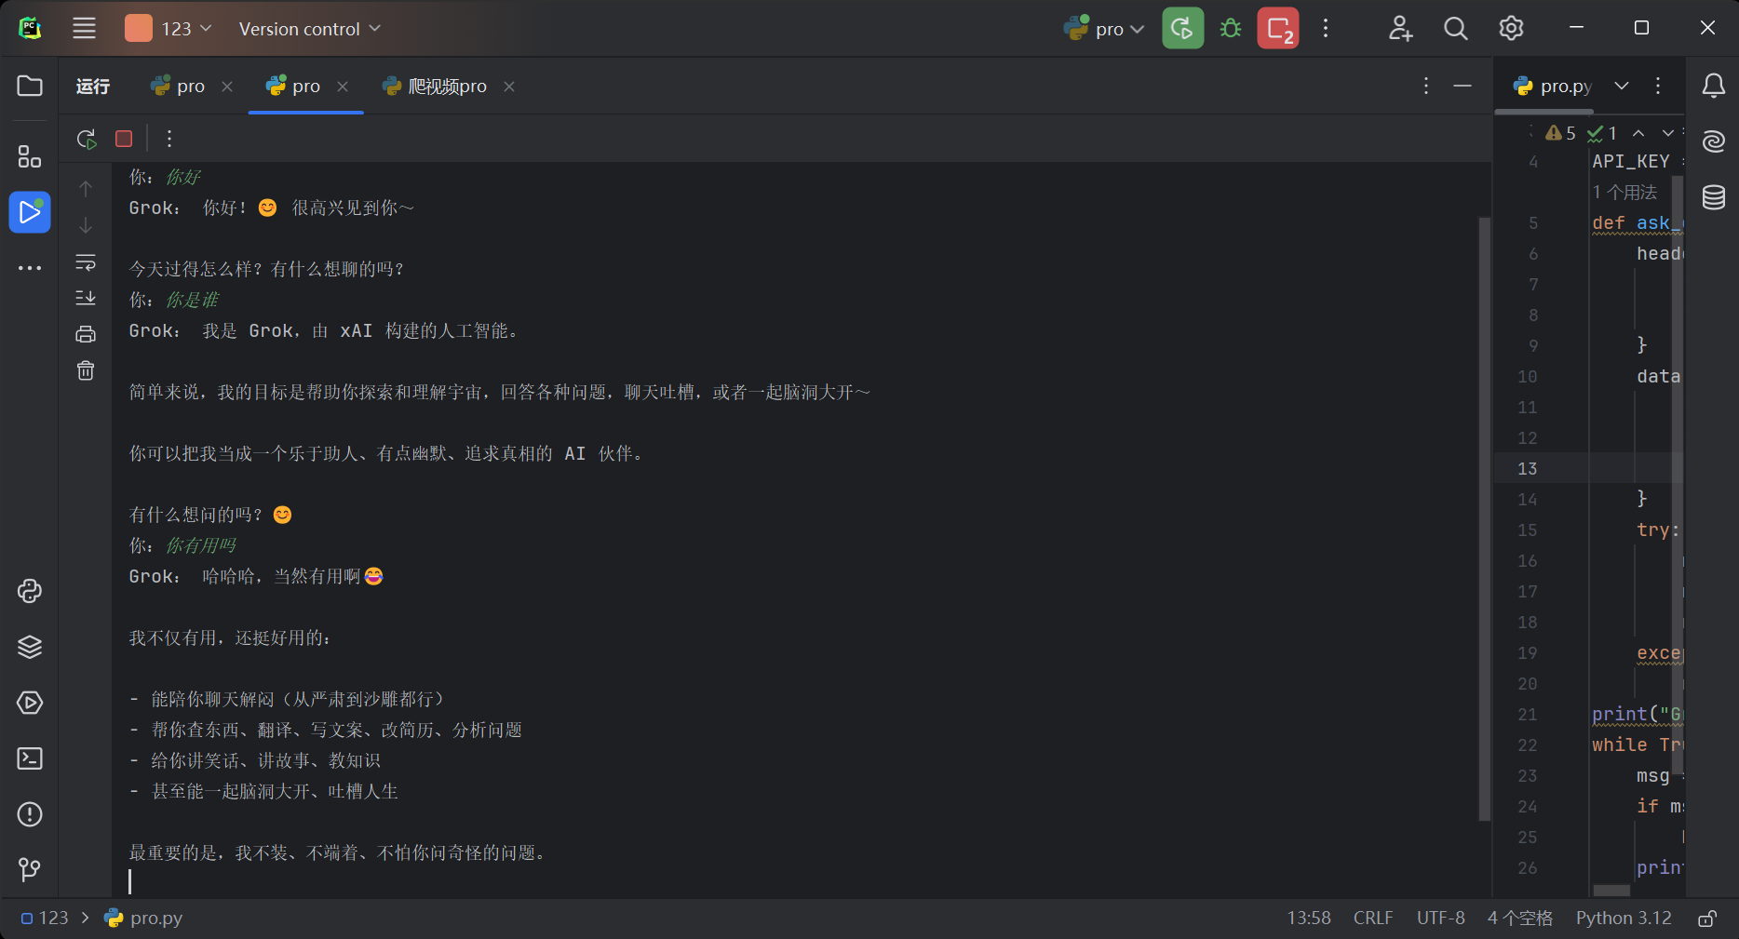The width and height of the screenshot is (1739, 939).
Task: Close the first pro run tab
Action: click(227, 86)
